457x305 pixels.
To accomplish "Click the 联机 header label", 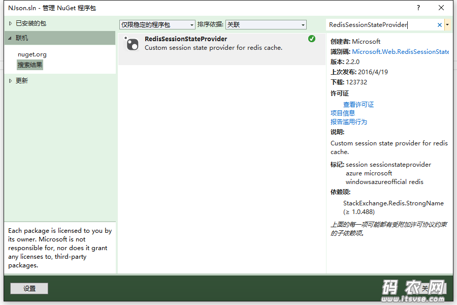I will pos(22,38).
